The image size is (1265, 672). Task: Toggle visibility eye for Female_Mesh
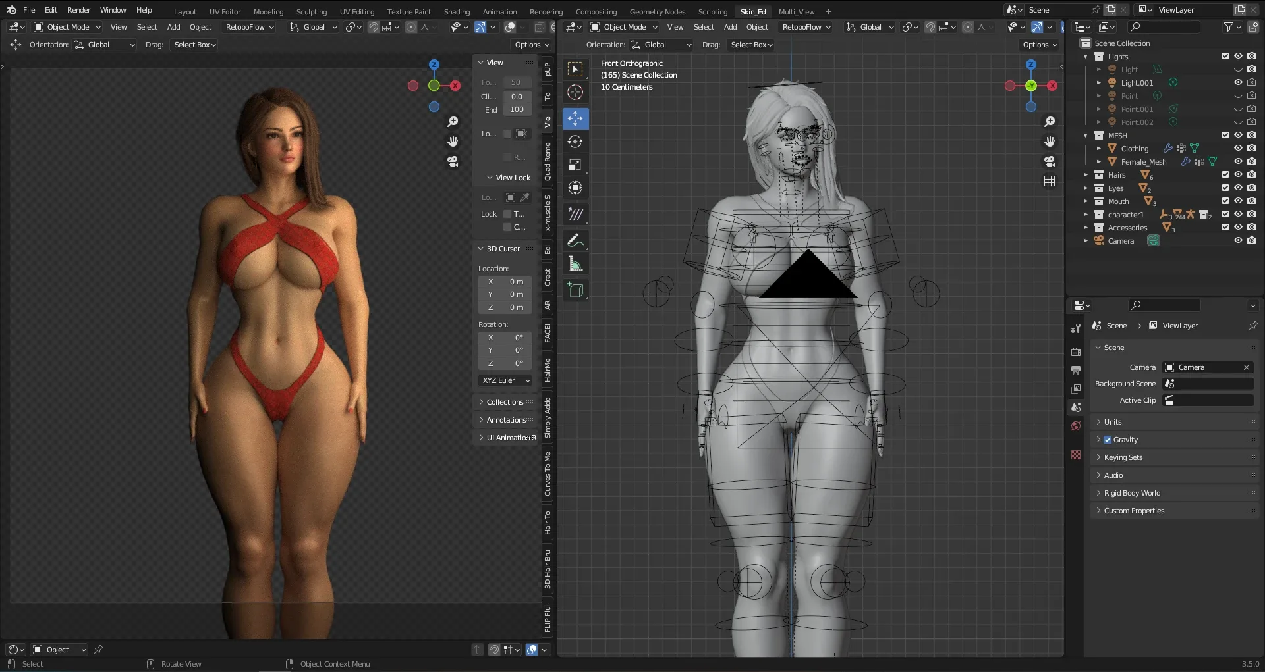tap(1238, 162)
